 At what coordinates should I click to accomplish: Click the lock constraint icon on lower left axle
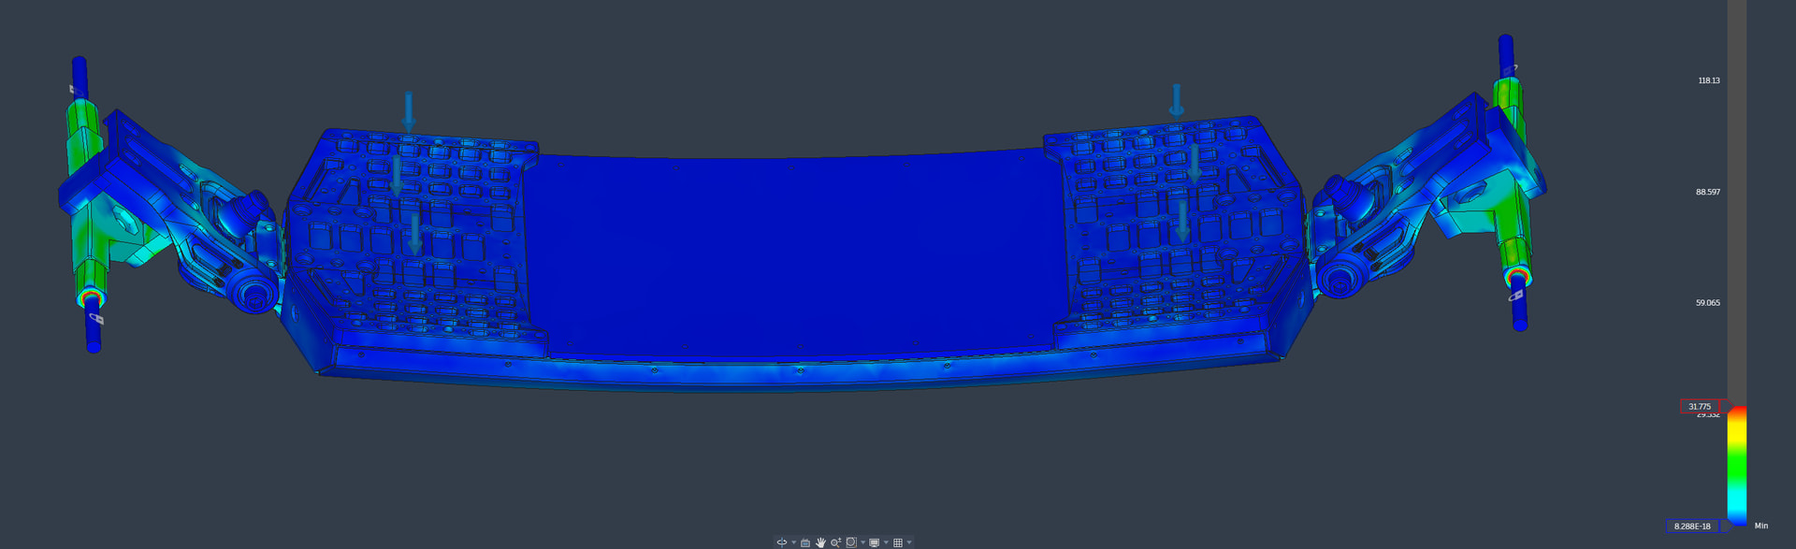click(x=96, y=319)
